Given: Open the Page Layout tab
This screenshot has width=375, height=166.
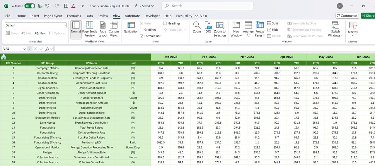Looking at the screenshot, I should pos(53,16).
